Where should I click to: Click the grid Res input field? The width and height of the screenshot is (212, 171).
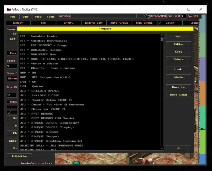pyautogui.click(x=184, y=16)
